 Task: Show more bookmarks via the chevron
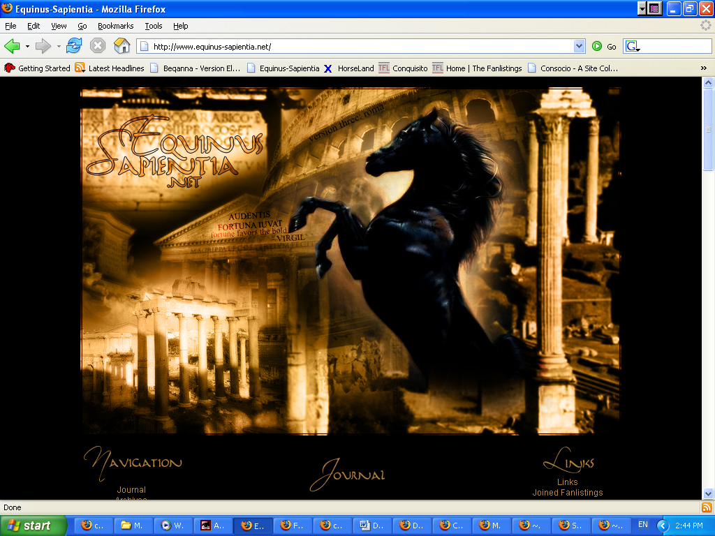[704, 68]
